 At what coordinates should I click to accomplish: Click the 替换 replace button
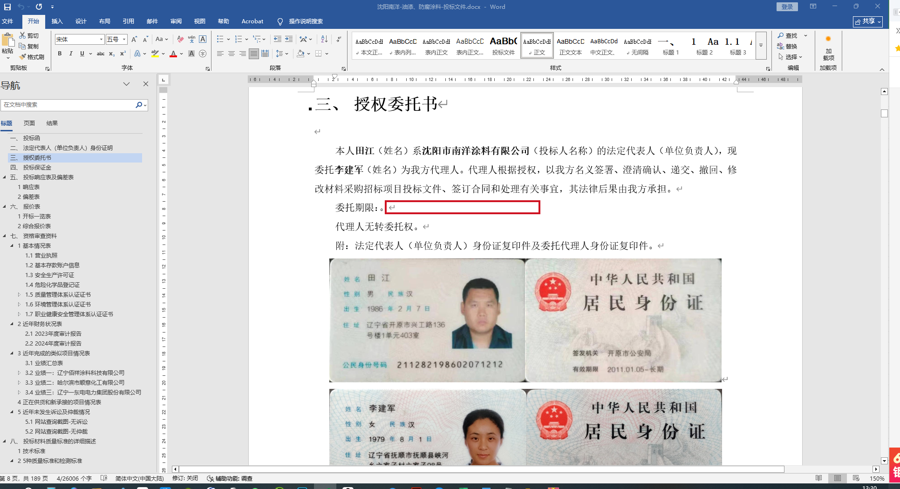tap(788, 46)
